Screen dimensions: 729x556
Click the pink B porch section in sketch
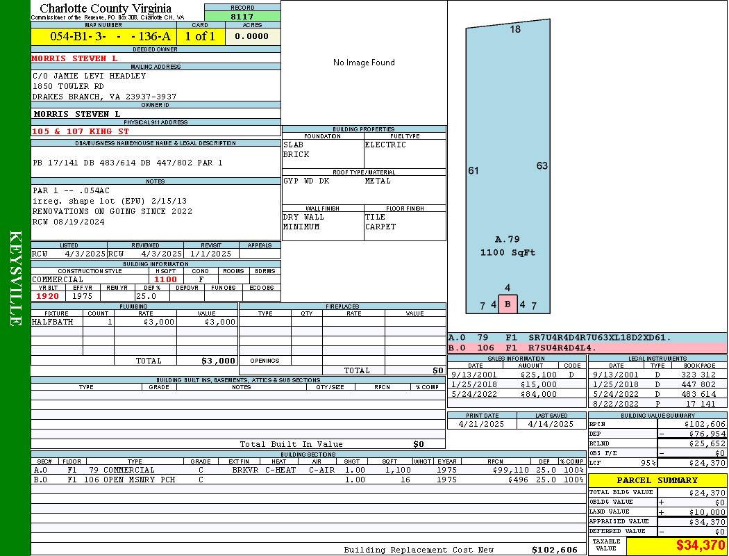tap(508, 304)
